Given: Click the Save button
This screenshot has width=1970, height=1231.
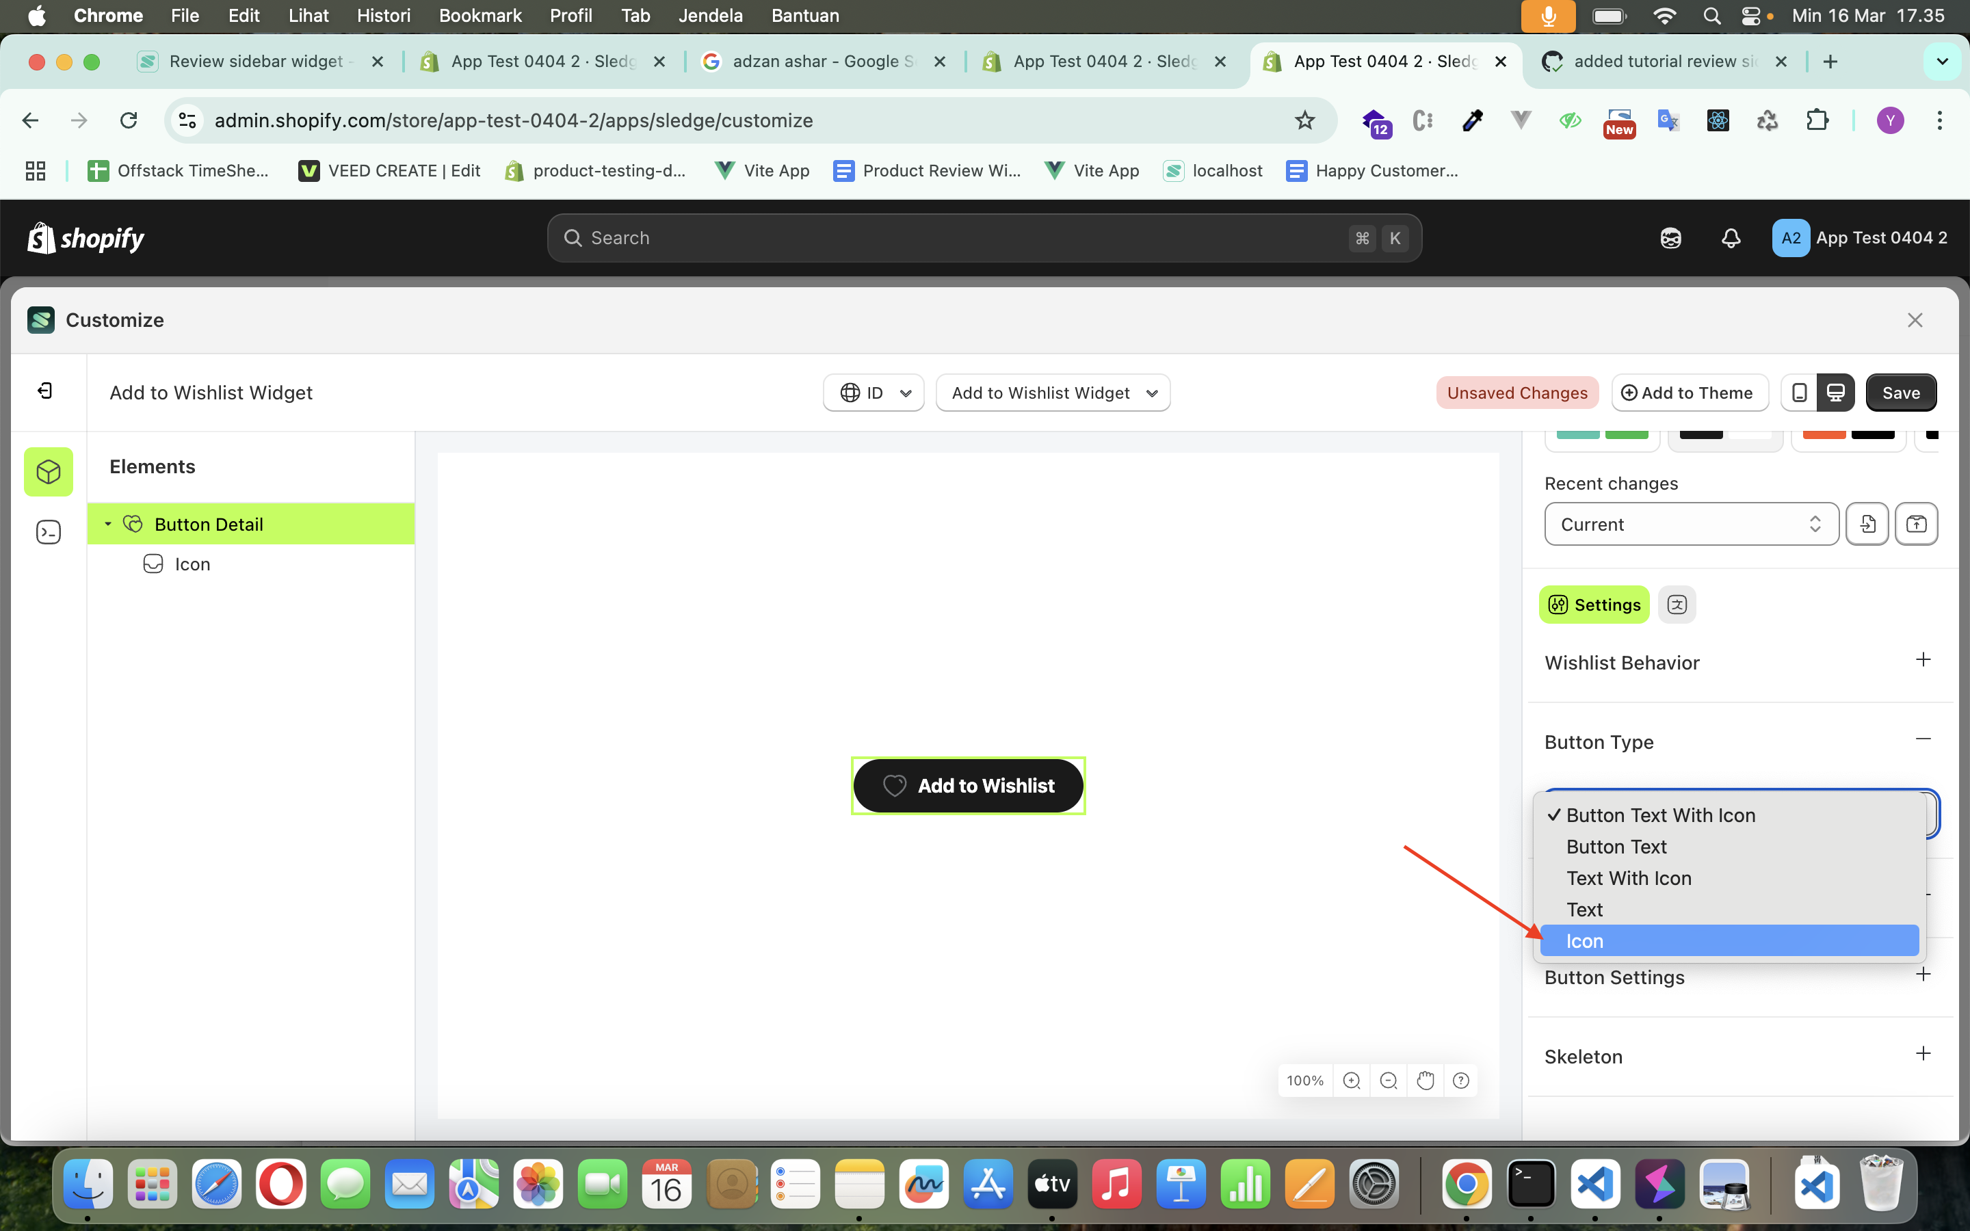Looking at the screenshot, I should [x=1902, y=392].
